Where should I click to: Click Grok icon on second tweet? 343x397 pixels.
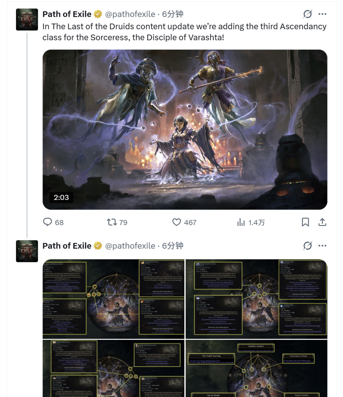coord(308,245)
